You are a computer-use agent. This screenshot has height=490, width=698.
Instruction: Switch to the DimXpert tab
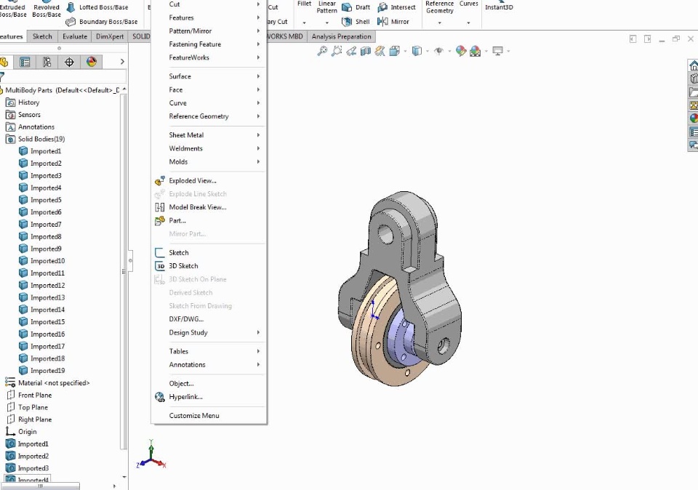click(110, 36)
